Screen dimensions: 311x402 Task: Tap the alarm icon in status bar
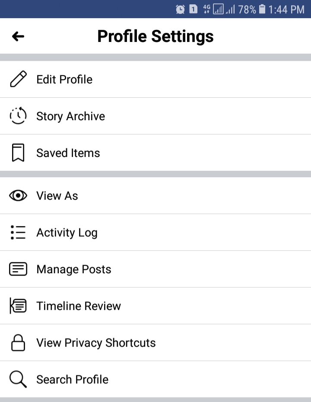tap(180, 9)
